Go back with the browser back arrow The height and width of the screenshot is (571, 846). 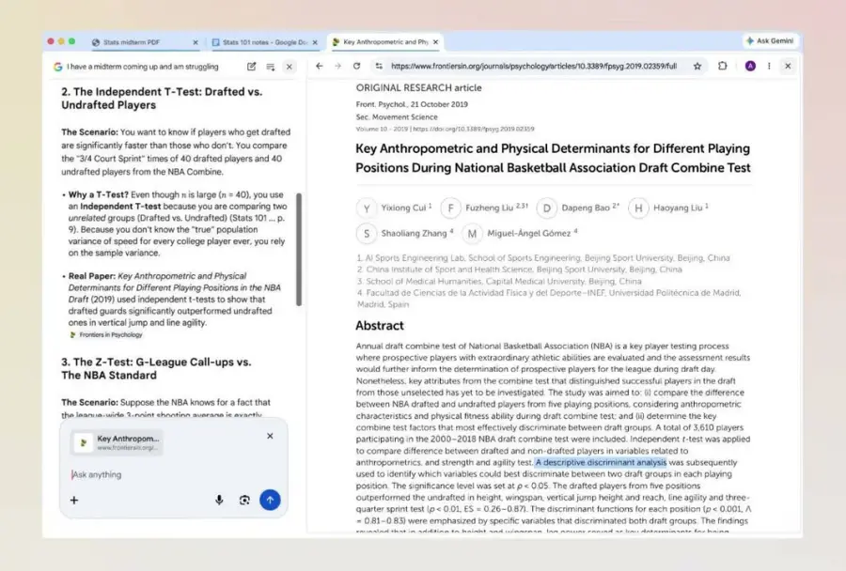coord(320,66)
